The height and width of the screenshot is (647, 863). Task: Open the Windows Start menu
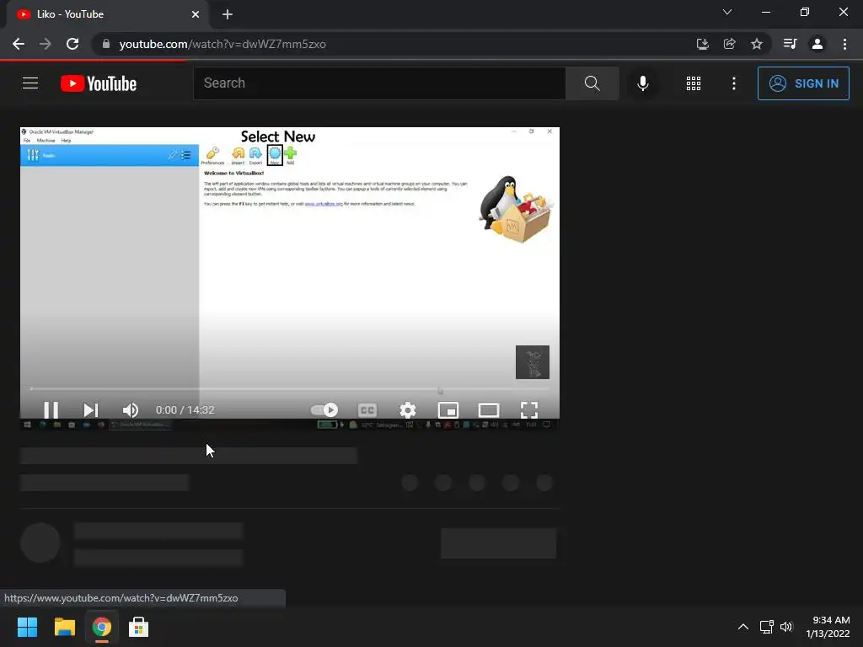pos(27,627)
